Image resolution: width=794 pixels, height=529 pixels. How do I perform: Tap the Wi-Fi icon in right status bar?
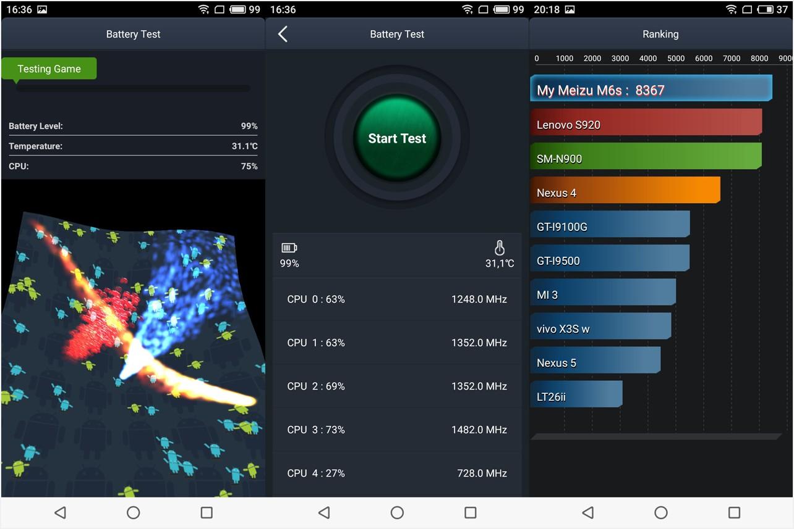[x=731, y=9]
